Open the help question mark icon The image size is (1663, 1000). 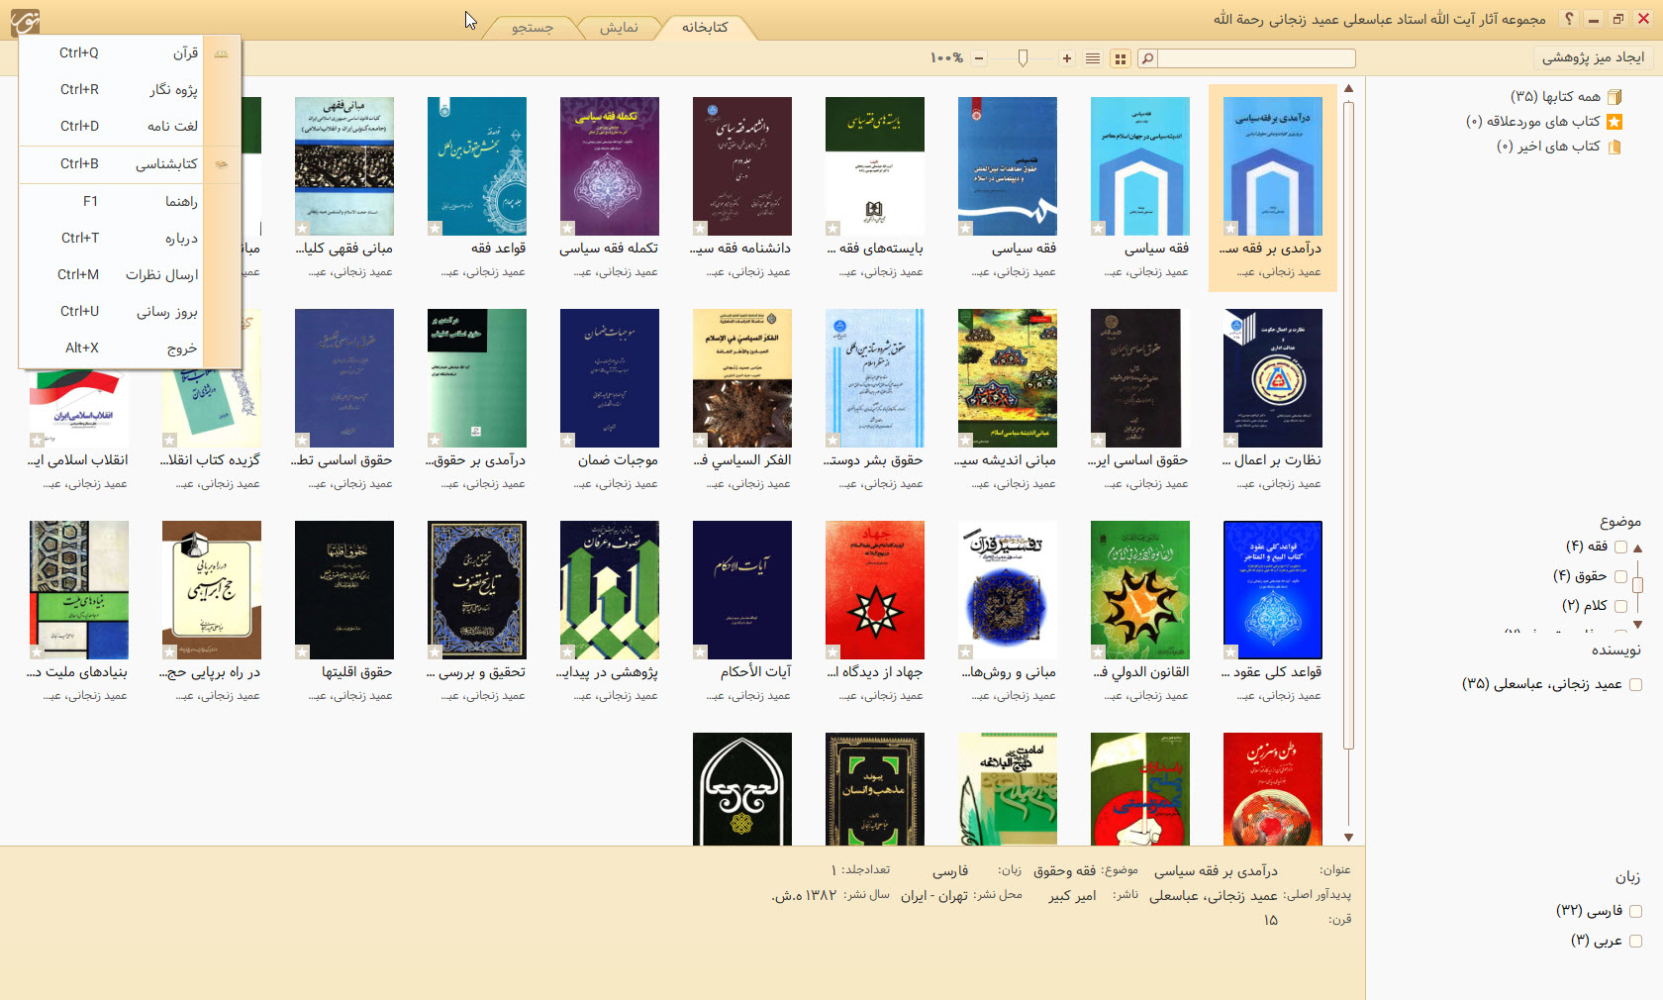(1568, 19)
